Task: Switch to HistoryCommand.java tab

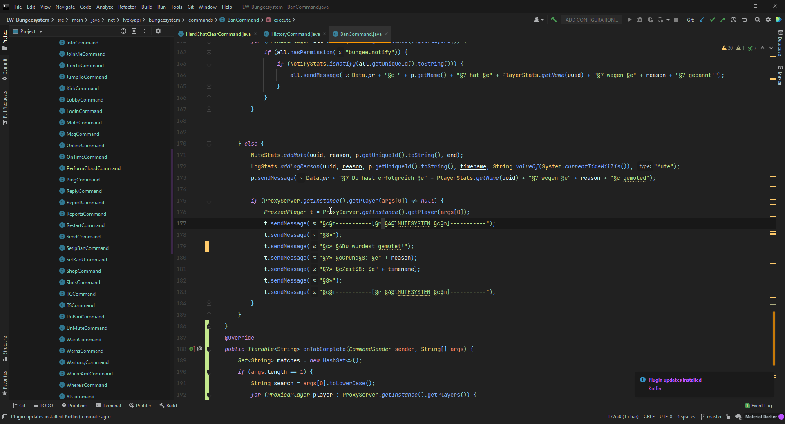Action: [x=295, y=34]
